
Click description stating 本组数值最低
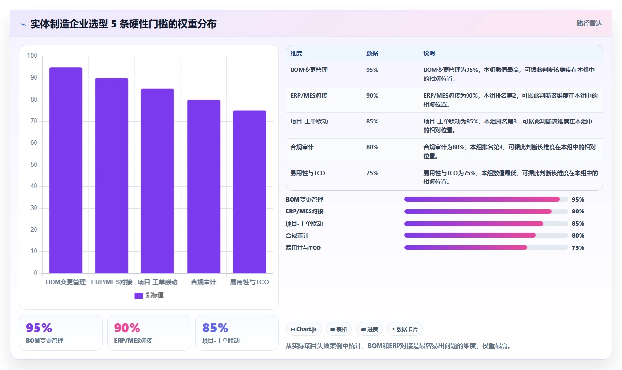point(510,177)
